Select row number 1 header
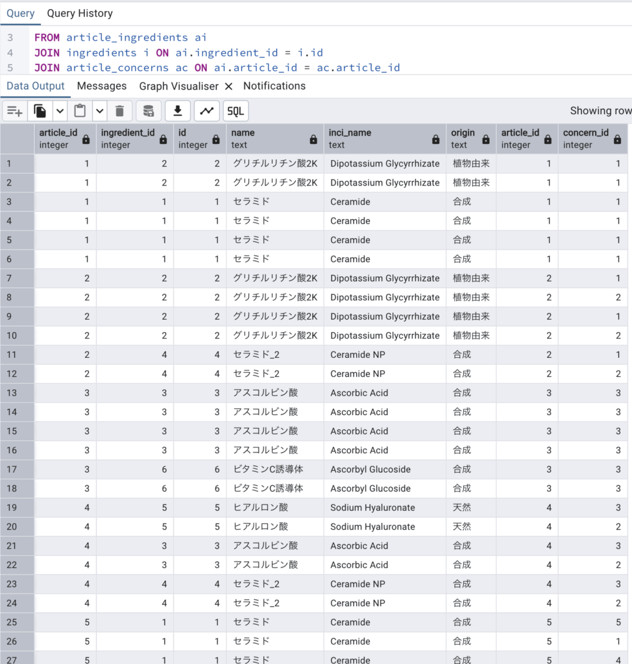 point(18,163)
